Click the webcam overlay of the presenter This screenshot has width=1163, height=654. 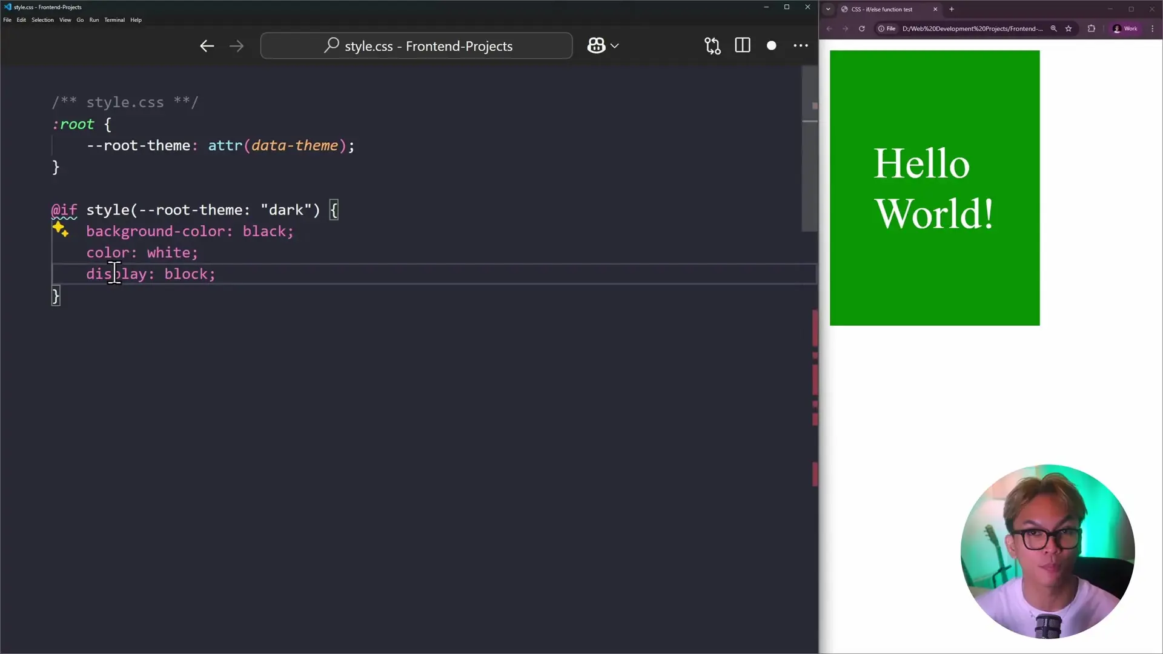[1048, 552]
